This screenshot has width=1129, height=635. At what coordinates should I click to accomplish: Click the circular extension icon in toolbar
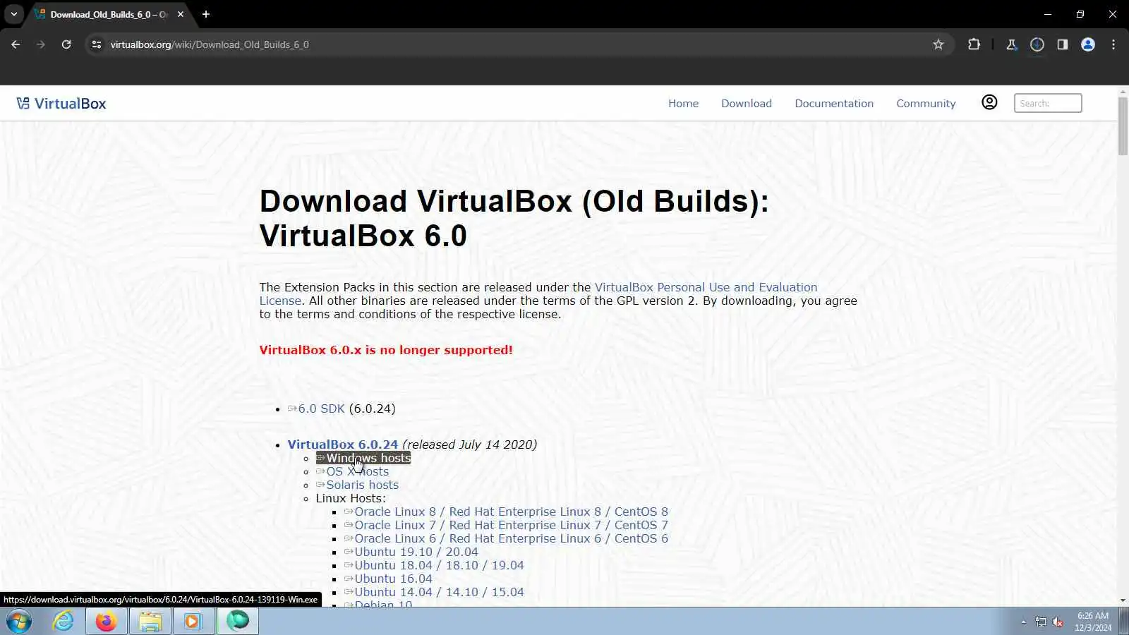pyautogui.click(x=1037, y=44)
